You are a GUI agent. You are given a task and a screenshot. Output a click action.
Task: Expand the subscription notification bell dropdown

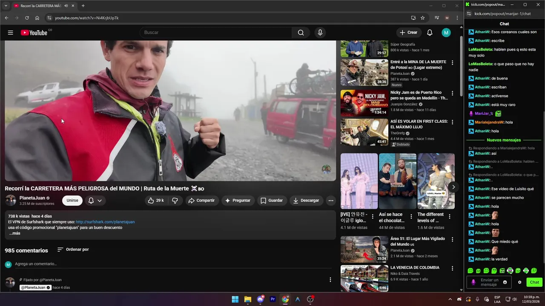pyautogui.click(x=95, y=201)
